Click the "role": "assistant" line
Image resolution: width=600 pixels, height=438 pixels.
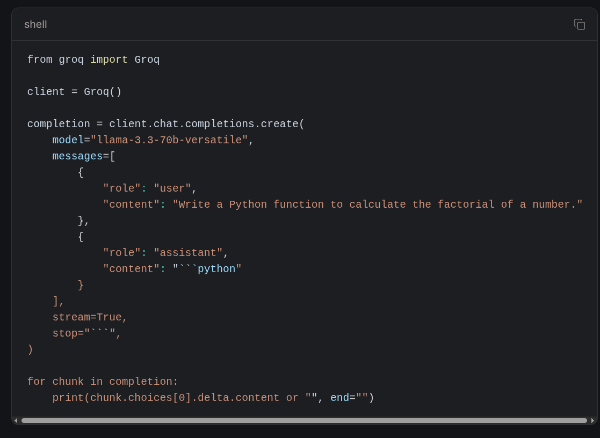(165, 253)
